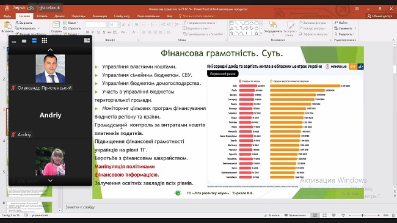
Task: Click Создать слайд new slide icon
Action: point(56,24)
